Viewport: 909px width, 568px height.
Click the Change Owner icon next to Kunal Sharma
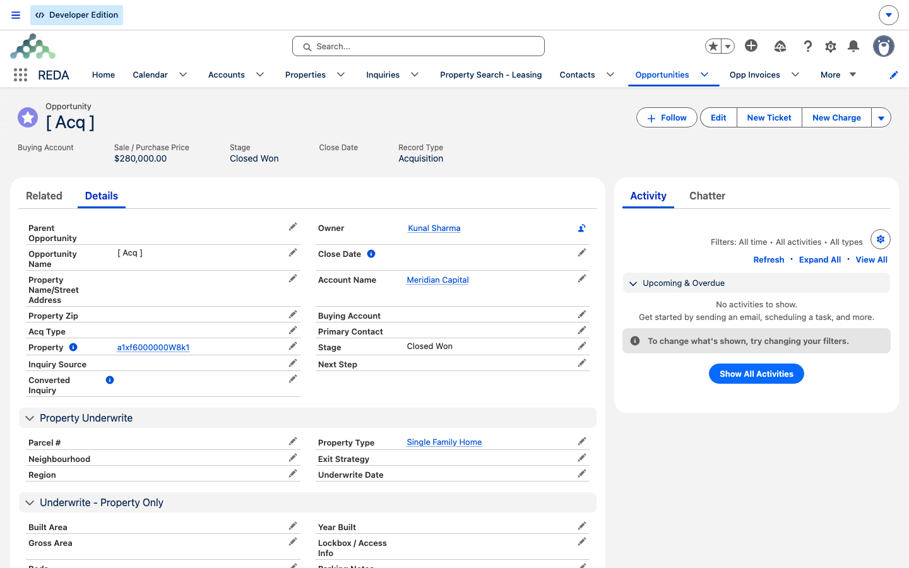(x=582, y=228)
